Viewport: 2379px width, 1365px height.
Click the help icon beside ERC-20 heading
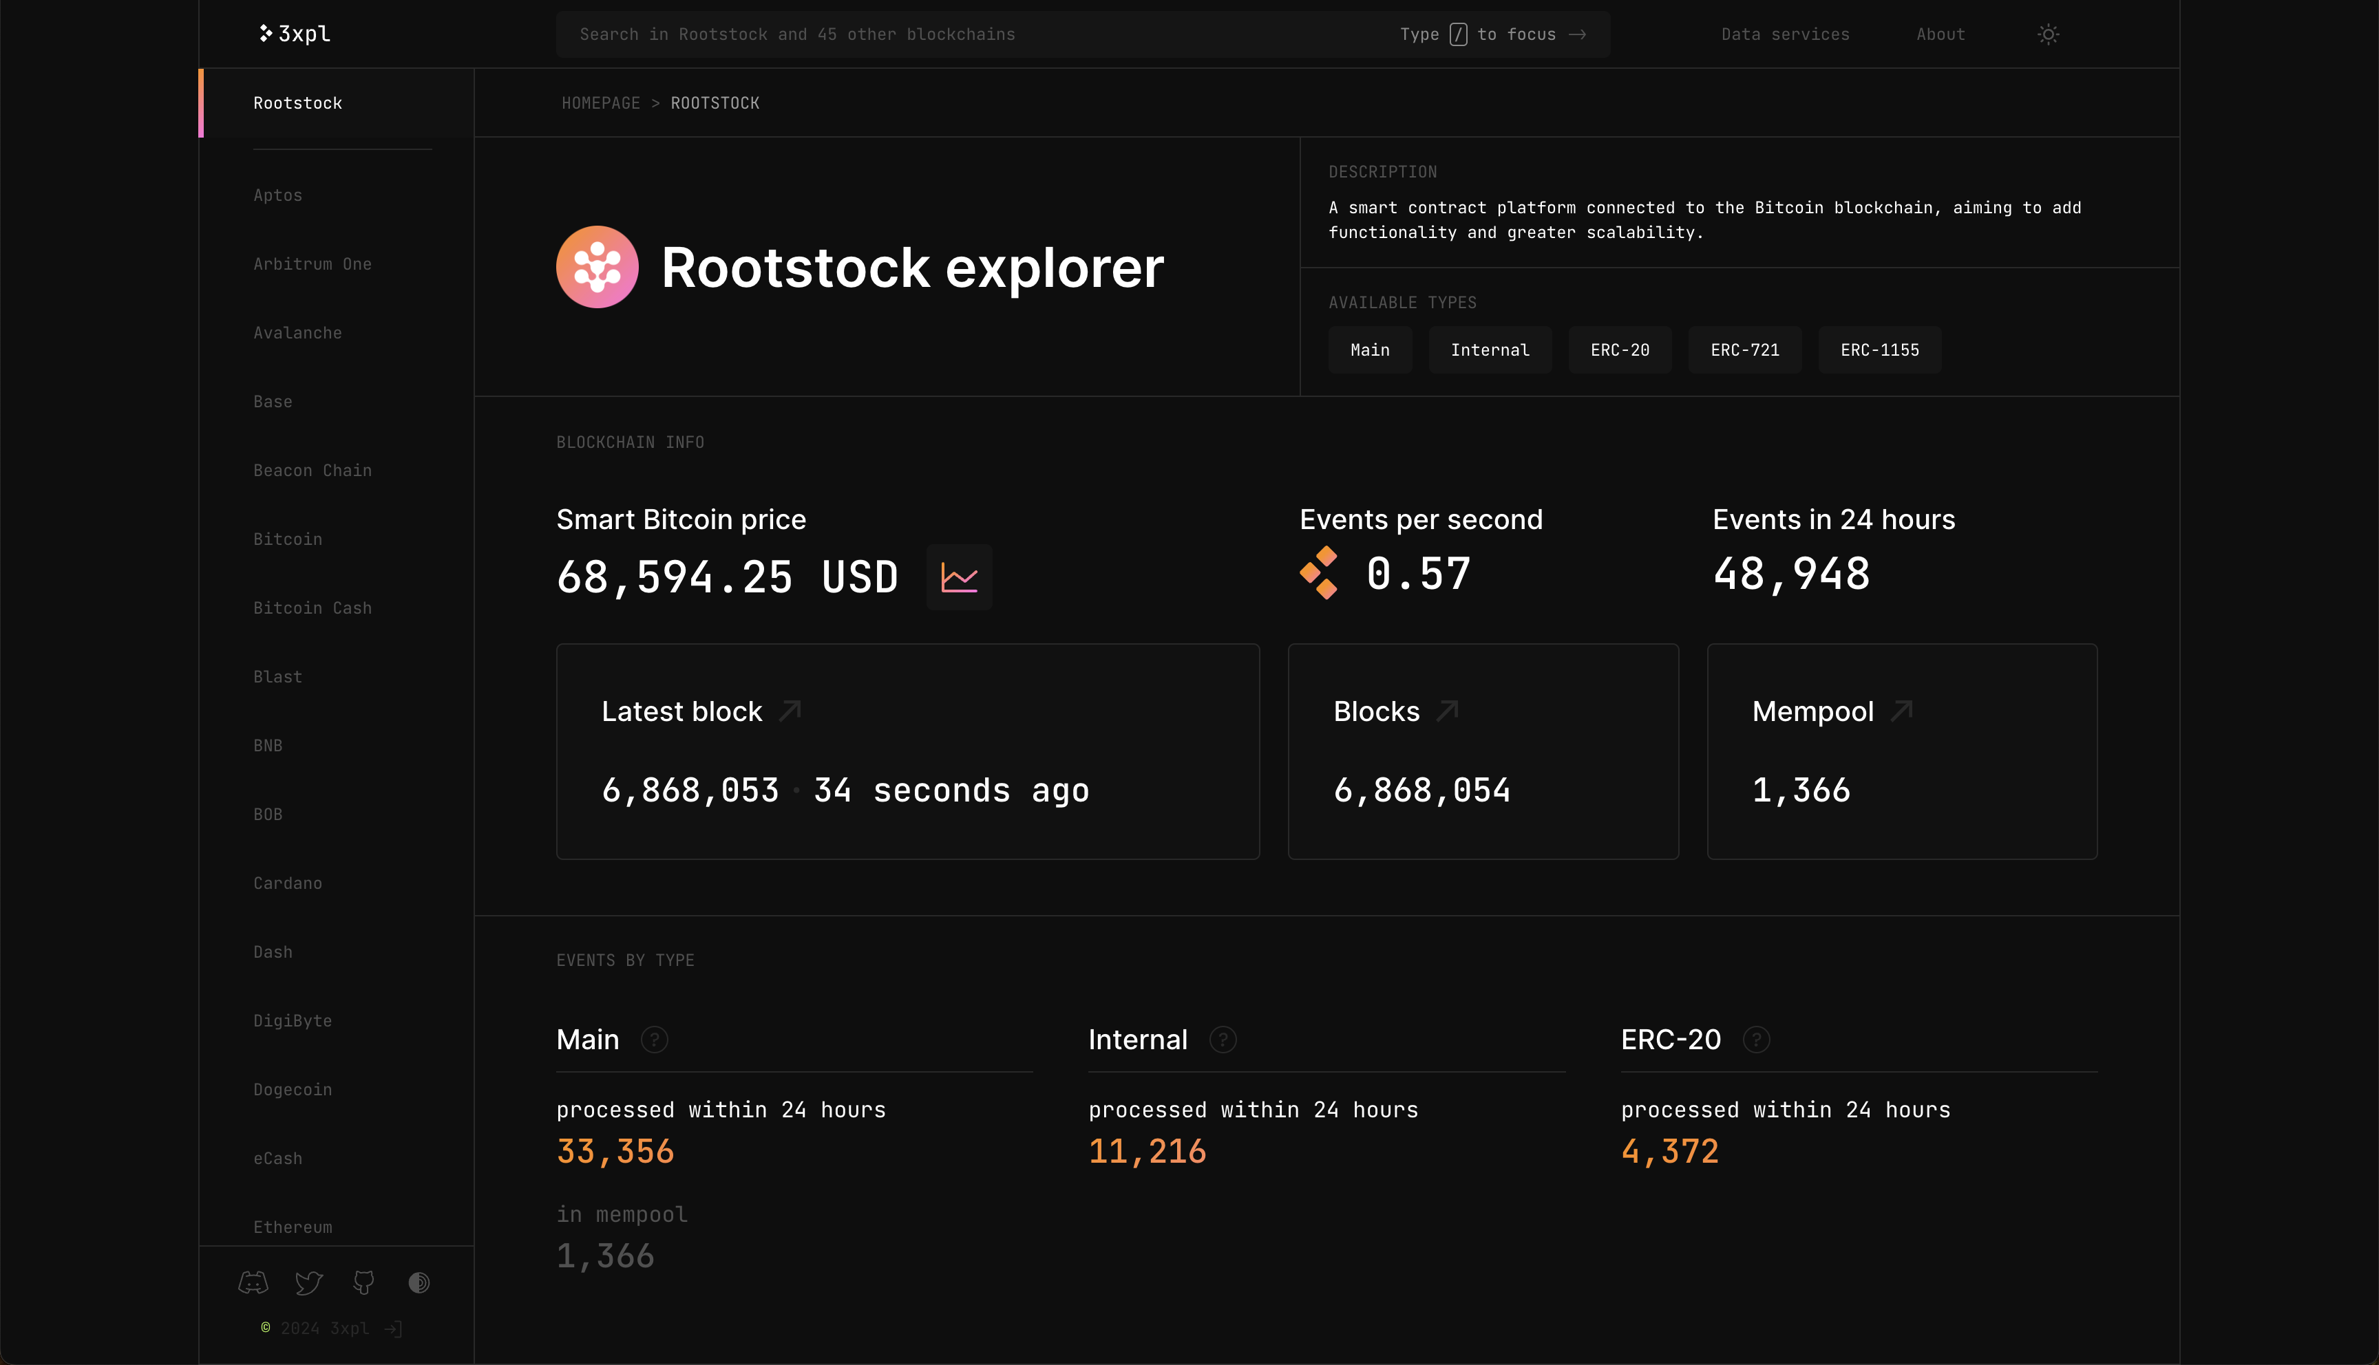pos(1755,1040)
